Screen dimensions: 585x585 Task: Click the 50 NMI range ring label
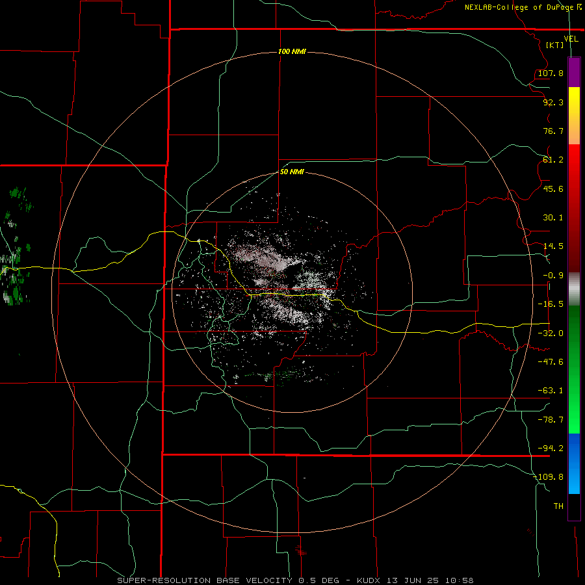coord(292,172)
